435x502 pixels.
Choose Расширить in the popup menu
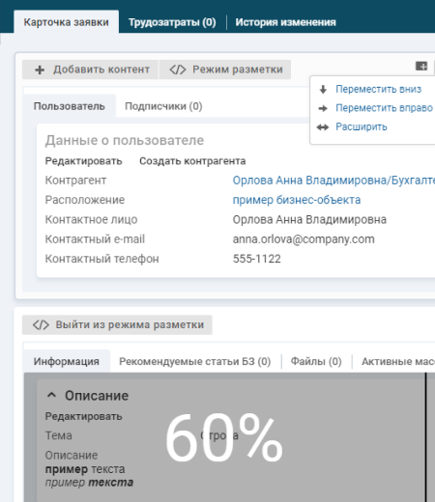pos(362,126)
